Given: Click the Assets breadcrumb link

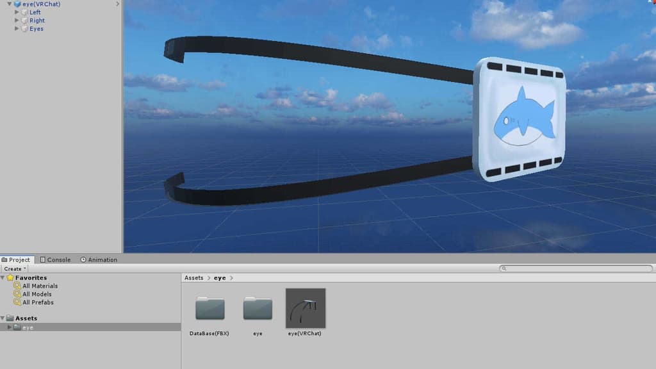Looking at the screenshot, I should click(193, 278).
